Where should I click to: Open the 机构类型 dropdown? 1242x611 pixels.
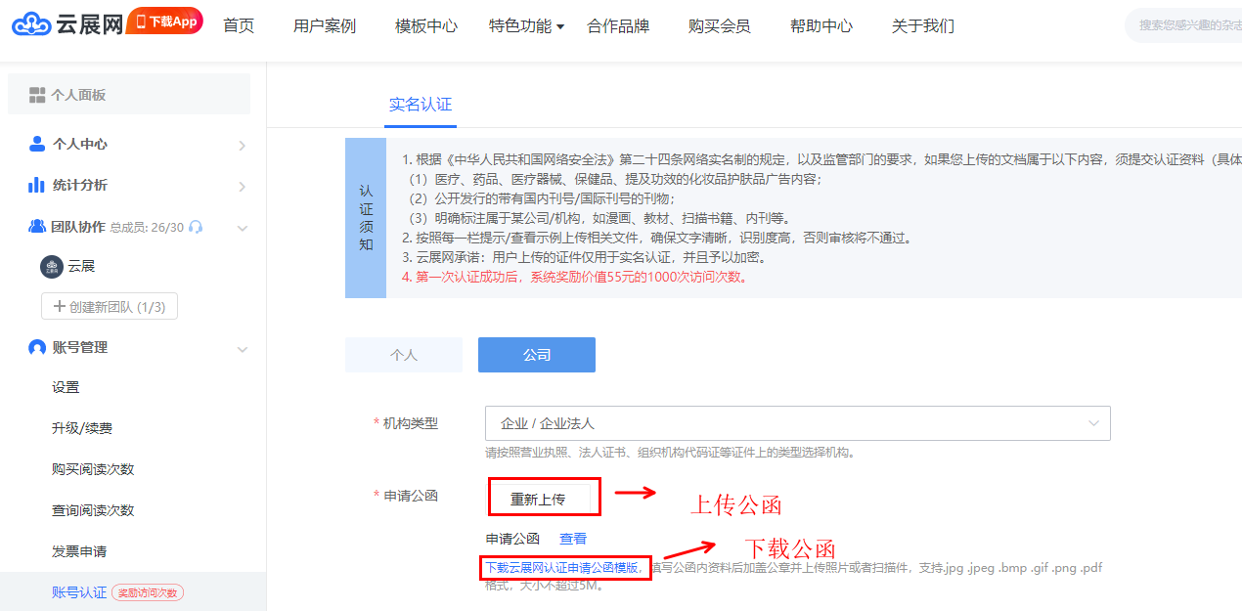pyautogui.click(x=798, y=423)
